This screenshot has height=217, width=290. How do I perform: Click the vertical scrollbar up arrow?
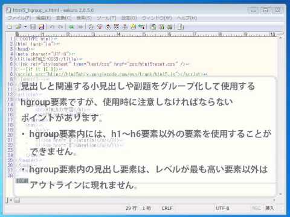point(281,37)
